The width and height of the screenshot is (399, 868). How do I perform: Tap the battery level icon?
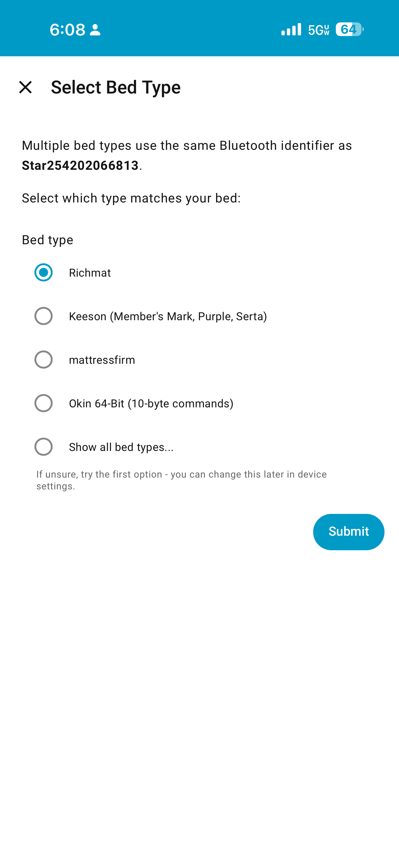point(349,29)
